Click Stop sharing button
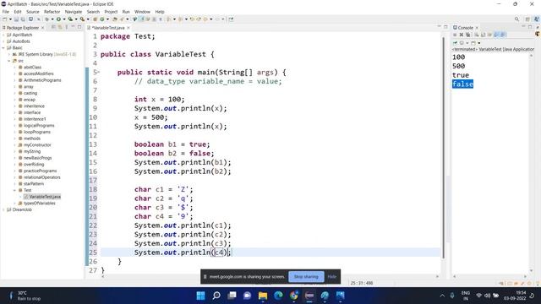The image size is (541, 304). [306, 276]
